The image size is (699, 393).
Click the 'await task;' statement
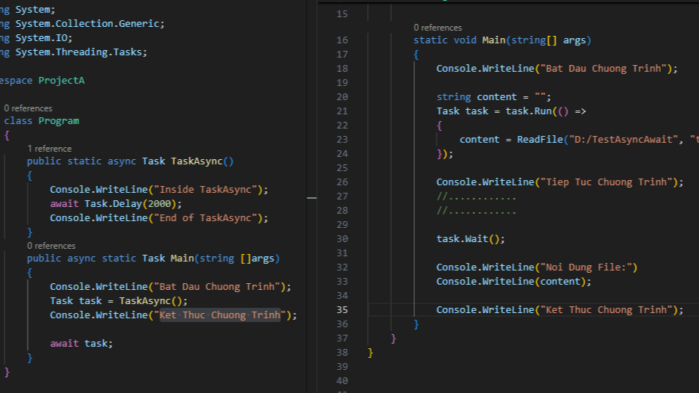pyautogui.click(x=81, y=344)
